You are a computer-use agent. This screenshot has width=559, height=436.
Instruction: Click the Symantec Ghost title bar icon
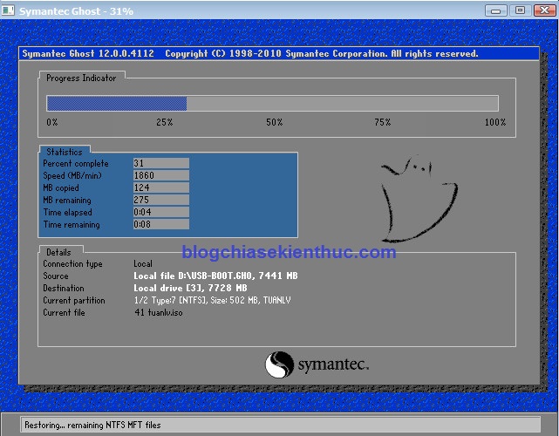coord(8,10)
